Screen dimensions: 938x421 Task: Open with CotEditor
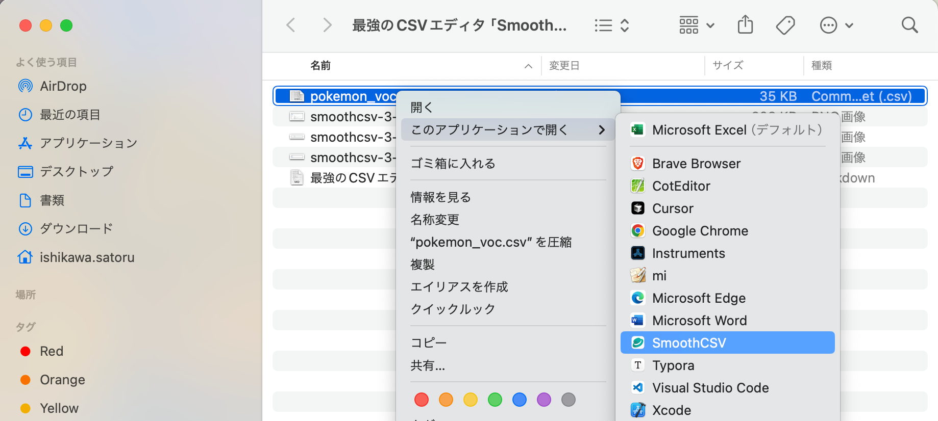727,186
